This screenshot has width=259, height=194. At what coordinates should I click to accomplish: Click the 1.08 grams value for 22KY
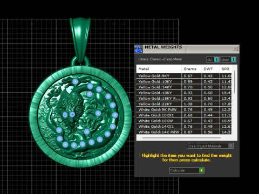pyautogui.click(x=188, y=104)
